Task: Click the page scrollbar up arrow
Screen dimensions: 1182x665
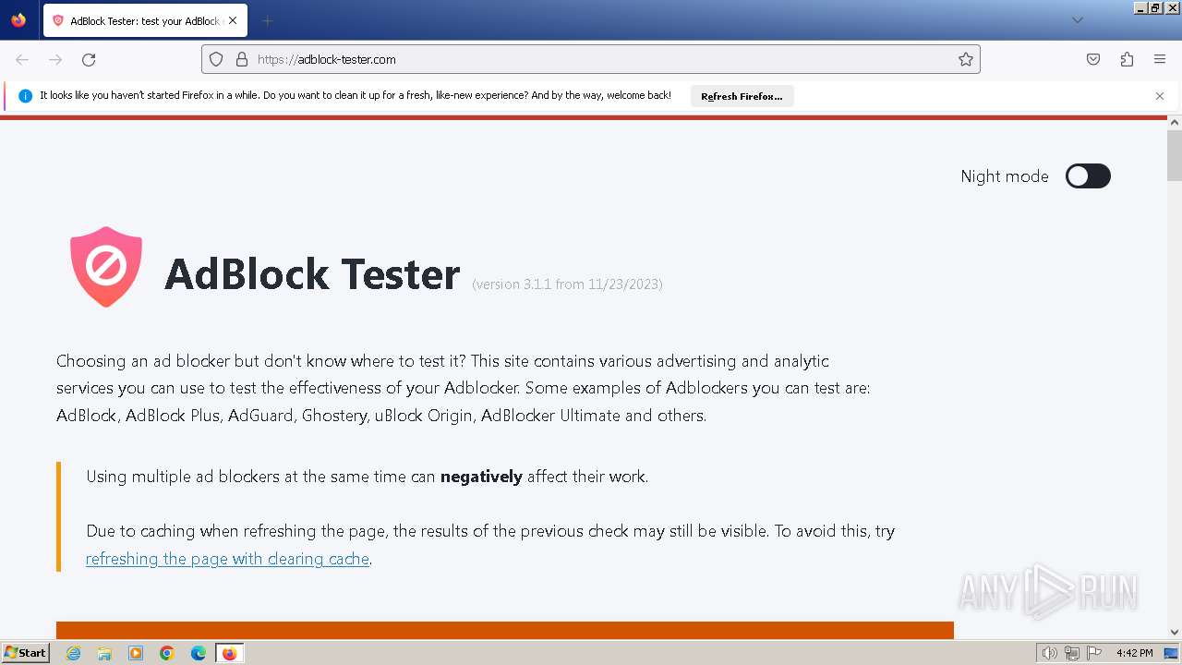Action: click(x=1175, y=122)
